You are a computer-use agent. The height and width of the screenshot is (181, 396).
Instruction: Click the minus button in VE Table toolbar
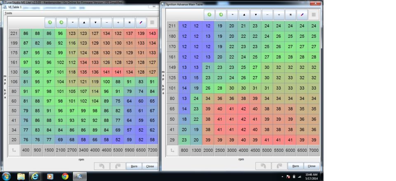coord(106,22)
